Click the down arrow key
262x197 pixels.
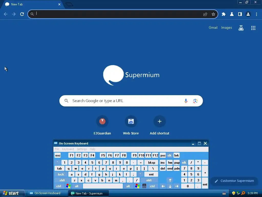point(170,186)
